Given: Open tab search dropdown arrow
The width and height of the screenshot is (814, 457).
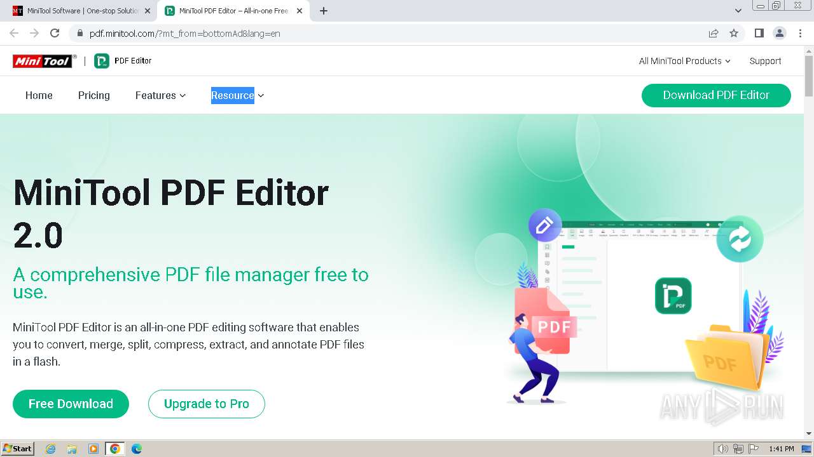Looking at the screenshot, I should pyautogui.click(x=738, y=11).
